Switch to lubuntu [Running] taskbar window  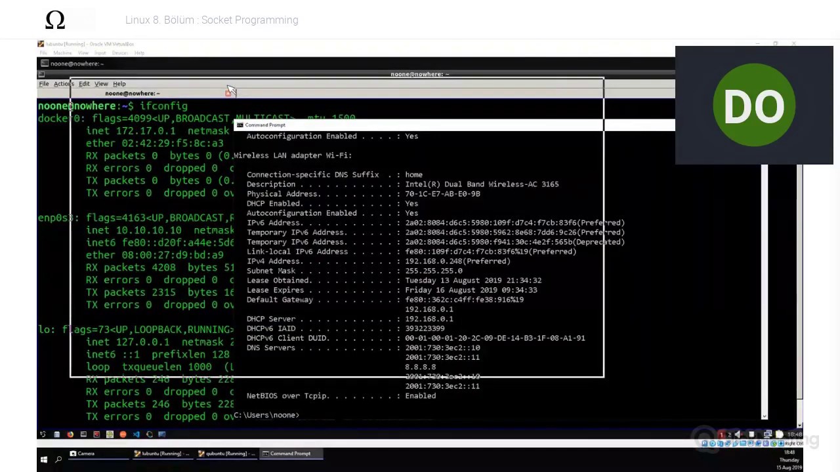click(162, 454)
